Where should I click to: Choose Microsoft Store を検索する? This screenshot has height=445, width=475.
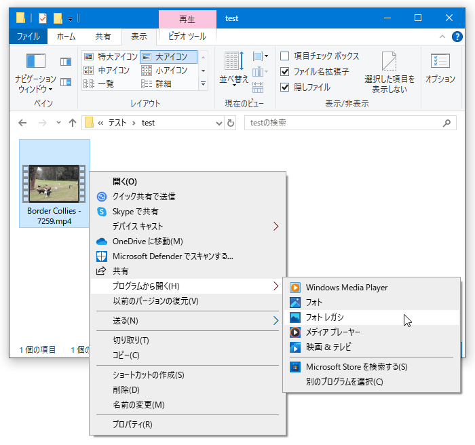[371, 367]
